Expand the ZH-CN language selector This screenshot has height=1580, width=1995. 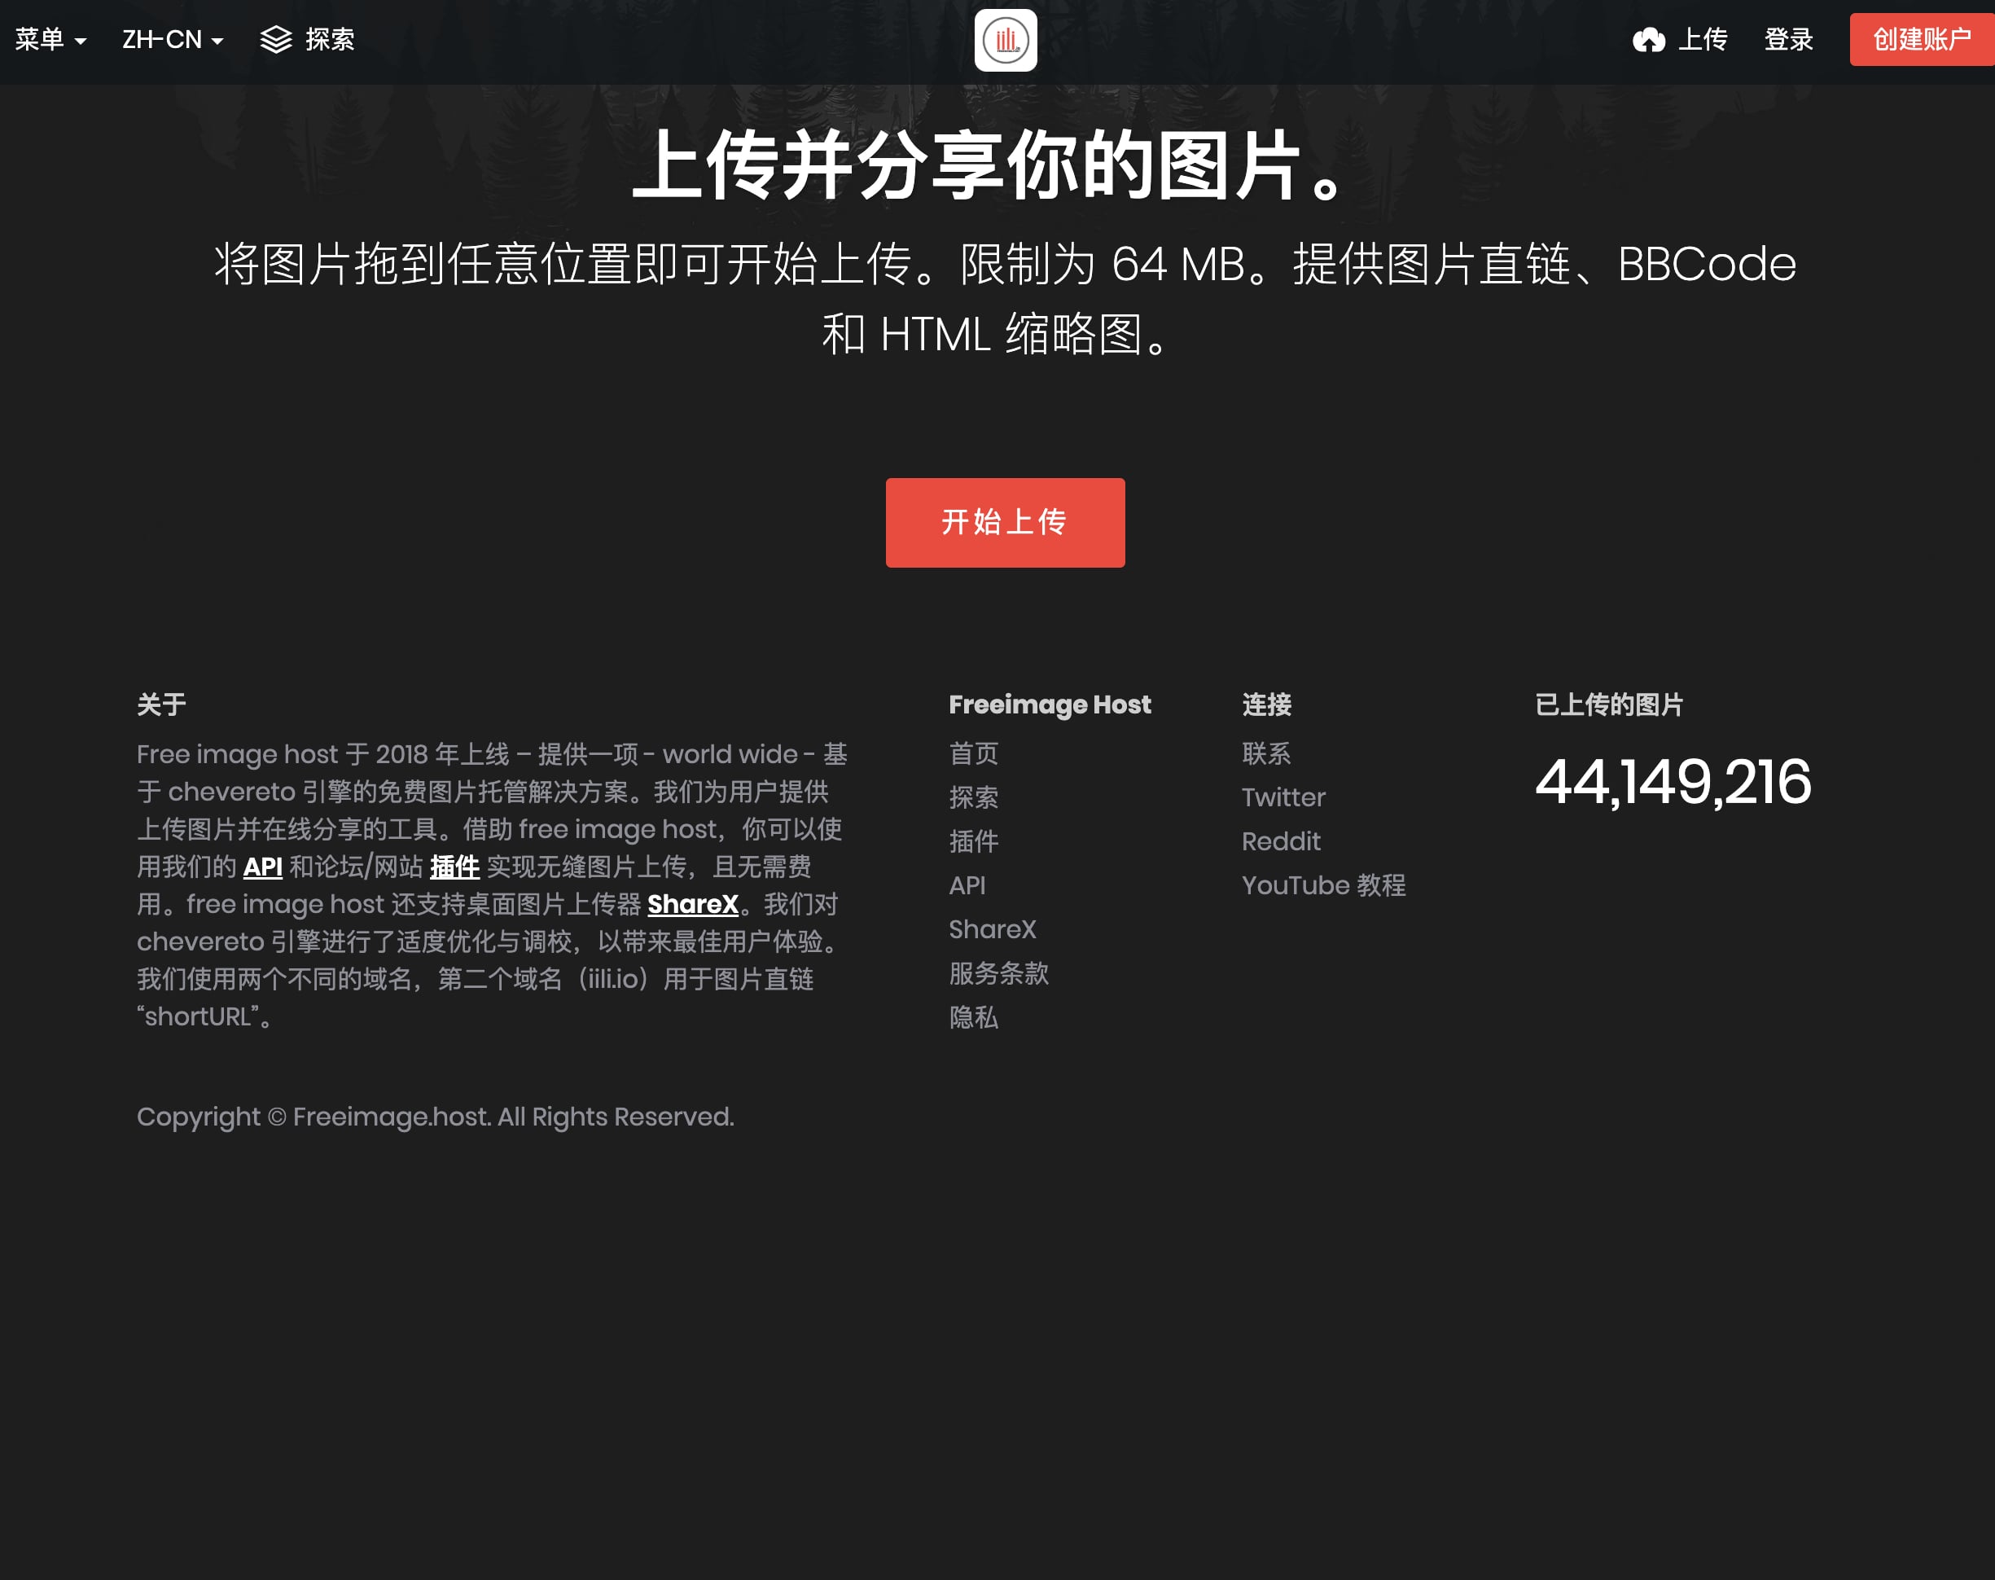(x=173, y=40)
